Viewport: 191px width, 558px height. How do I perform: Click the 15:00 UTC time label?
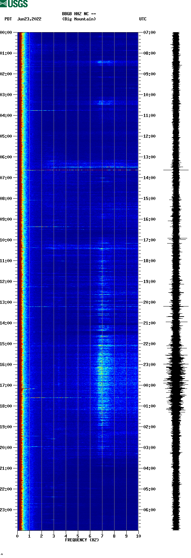(x=149, y=199)
